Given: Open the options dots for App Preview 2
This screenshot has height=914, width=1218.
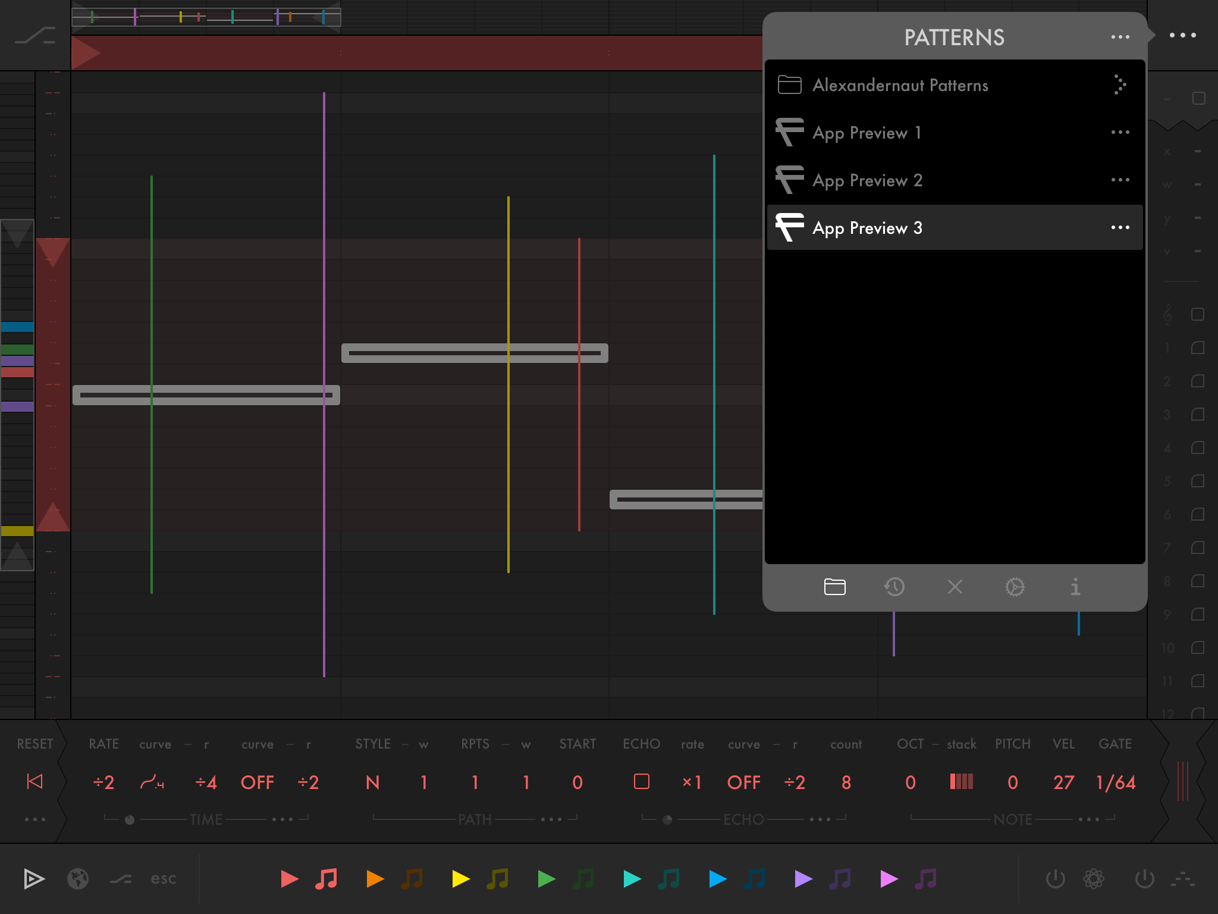Looking at the screenshot, I should [1120, 180].
